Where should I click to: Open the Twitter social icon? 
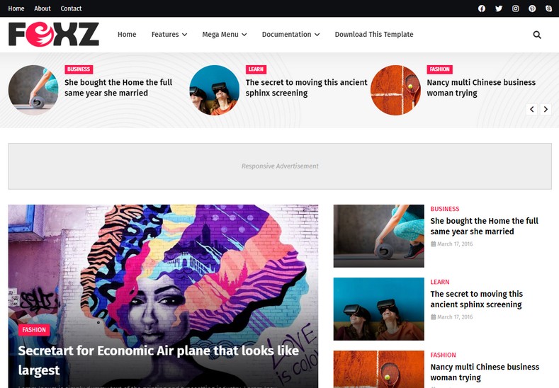coord(499,8)
